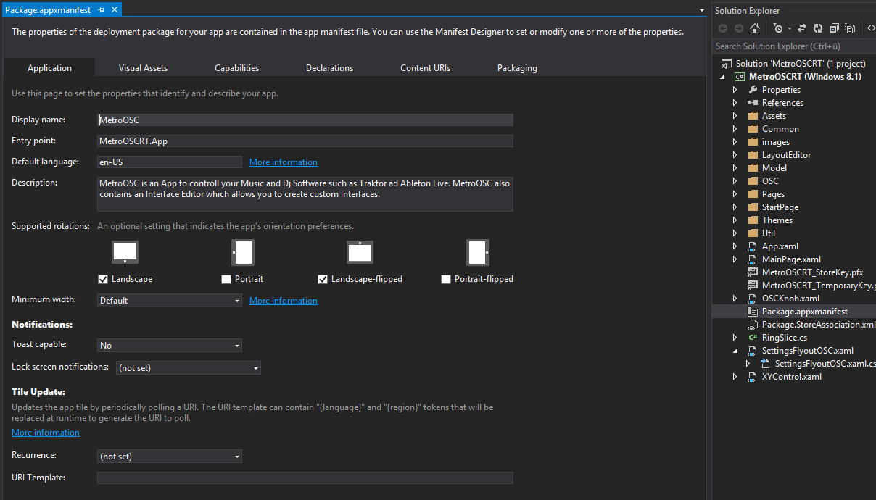Viewport: 876px width, 500px height.
Task: Click the Assets folder icon
Action: 753,116
